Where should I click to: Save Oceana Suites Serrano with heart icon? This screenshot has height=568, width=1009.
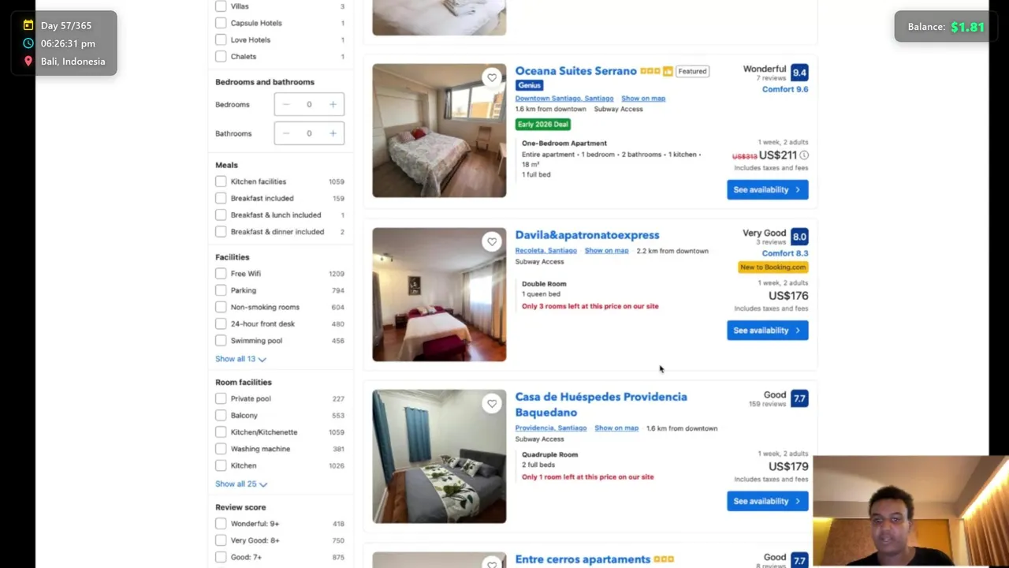click(x=492, y=77)
